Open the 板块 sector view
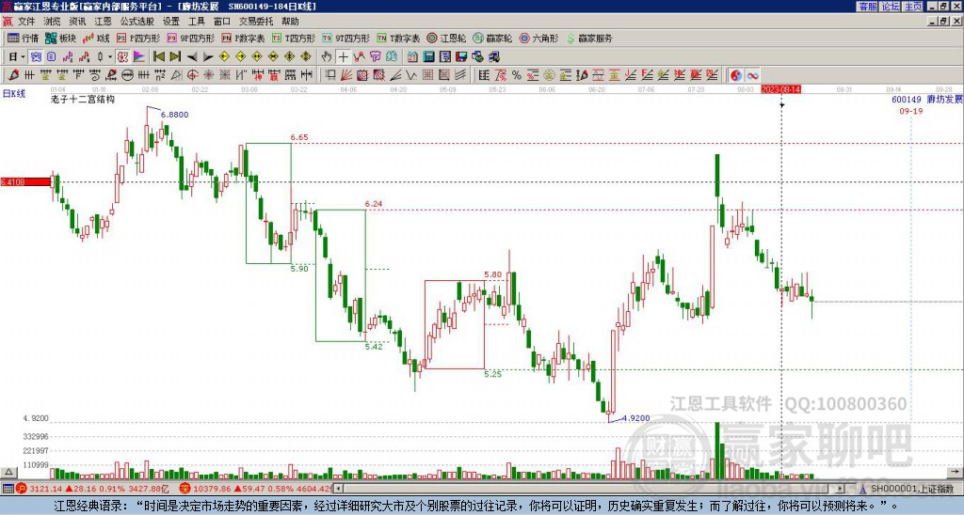The width and height of the screenshot is (964, 515). tap(60, 38)
